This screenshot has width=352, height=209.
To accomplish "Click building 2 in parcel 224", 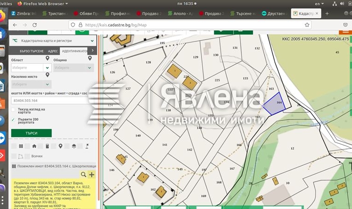I will pyautogui.click(x=190, y=83).
